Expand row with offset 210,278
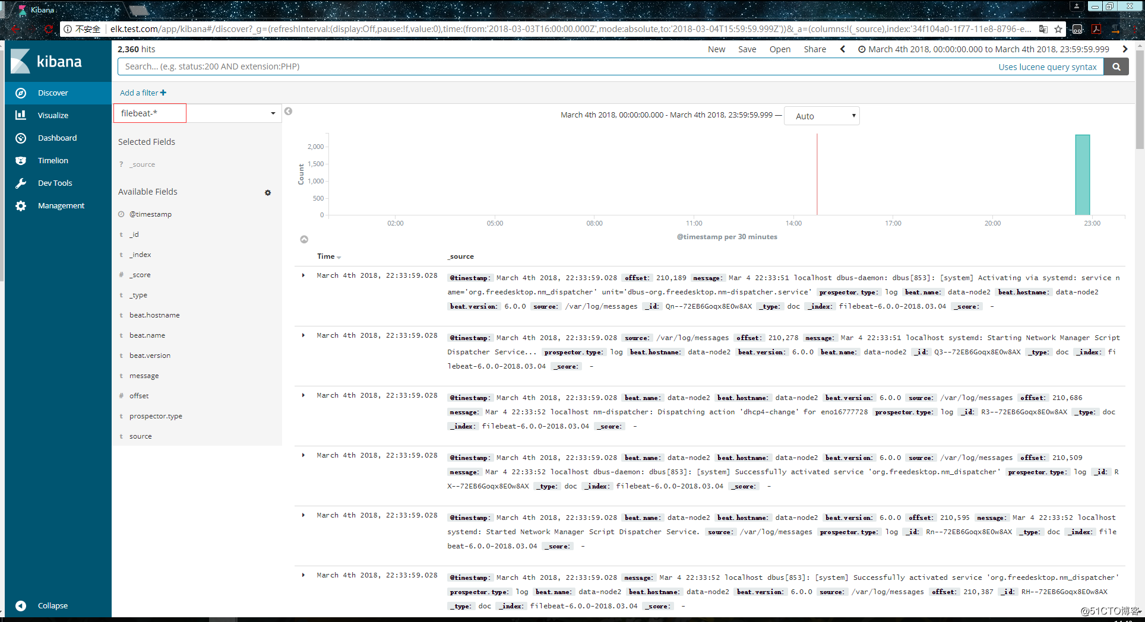1145x622 pixels. (303, 335)
